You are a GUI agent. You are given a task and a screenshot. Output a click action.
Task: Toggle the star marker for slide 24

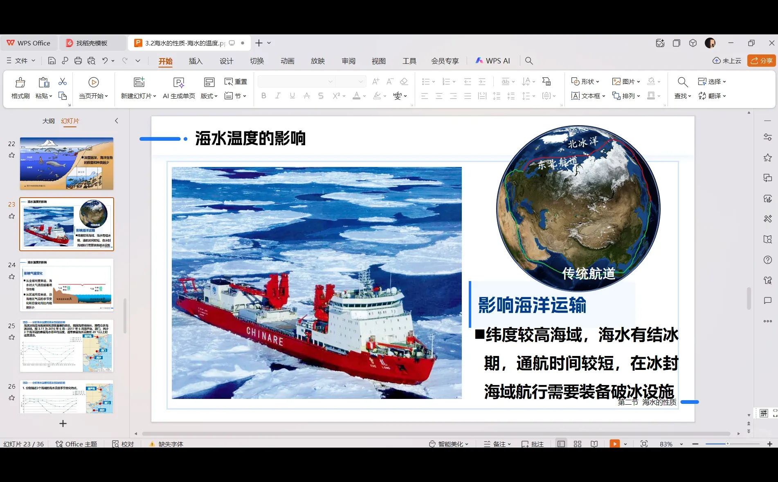click(12, 277)
